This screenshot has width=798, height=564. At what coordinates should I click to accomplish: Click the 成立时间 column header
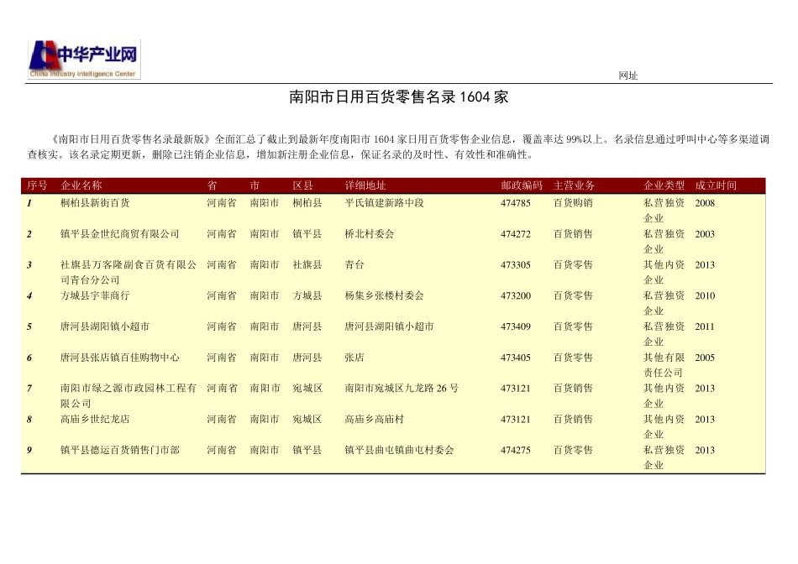click(x=716, y=185)
